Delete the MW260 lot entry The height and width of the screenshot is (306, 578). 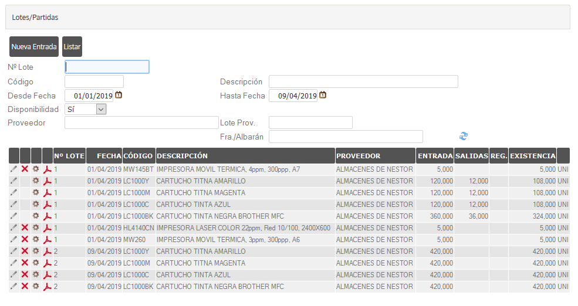25,240
